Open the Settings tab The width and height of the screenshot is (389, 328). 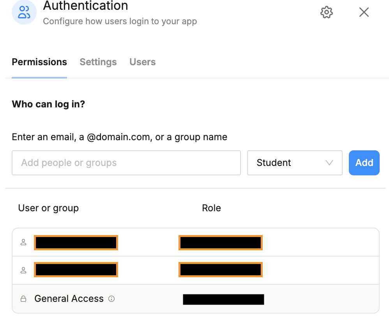point(98,62)
